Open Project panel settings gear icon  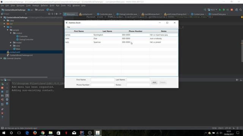57,14
